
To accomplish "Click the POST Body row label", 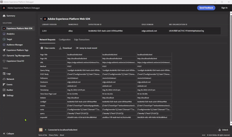I will [44, 74].
